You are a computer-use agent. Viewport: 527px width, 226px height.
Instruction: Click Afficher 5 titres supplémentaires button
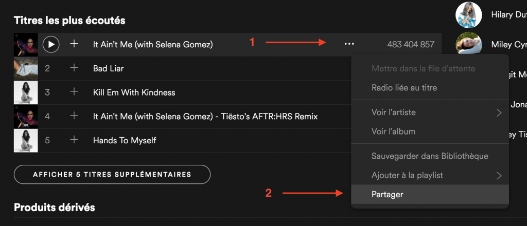[x=112, y=174]
